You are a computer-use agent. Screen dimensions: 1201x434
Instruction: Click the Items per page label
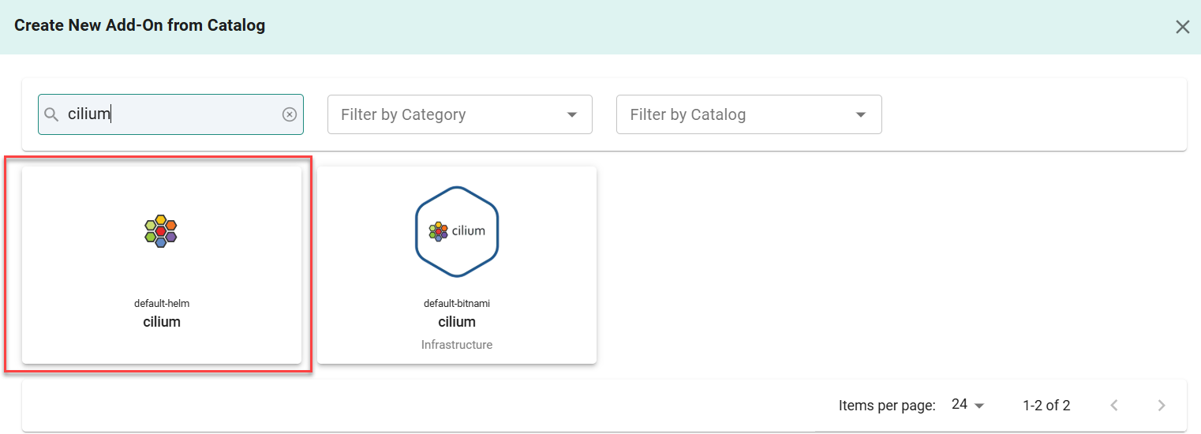coord(887,406)
